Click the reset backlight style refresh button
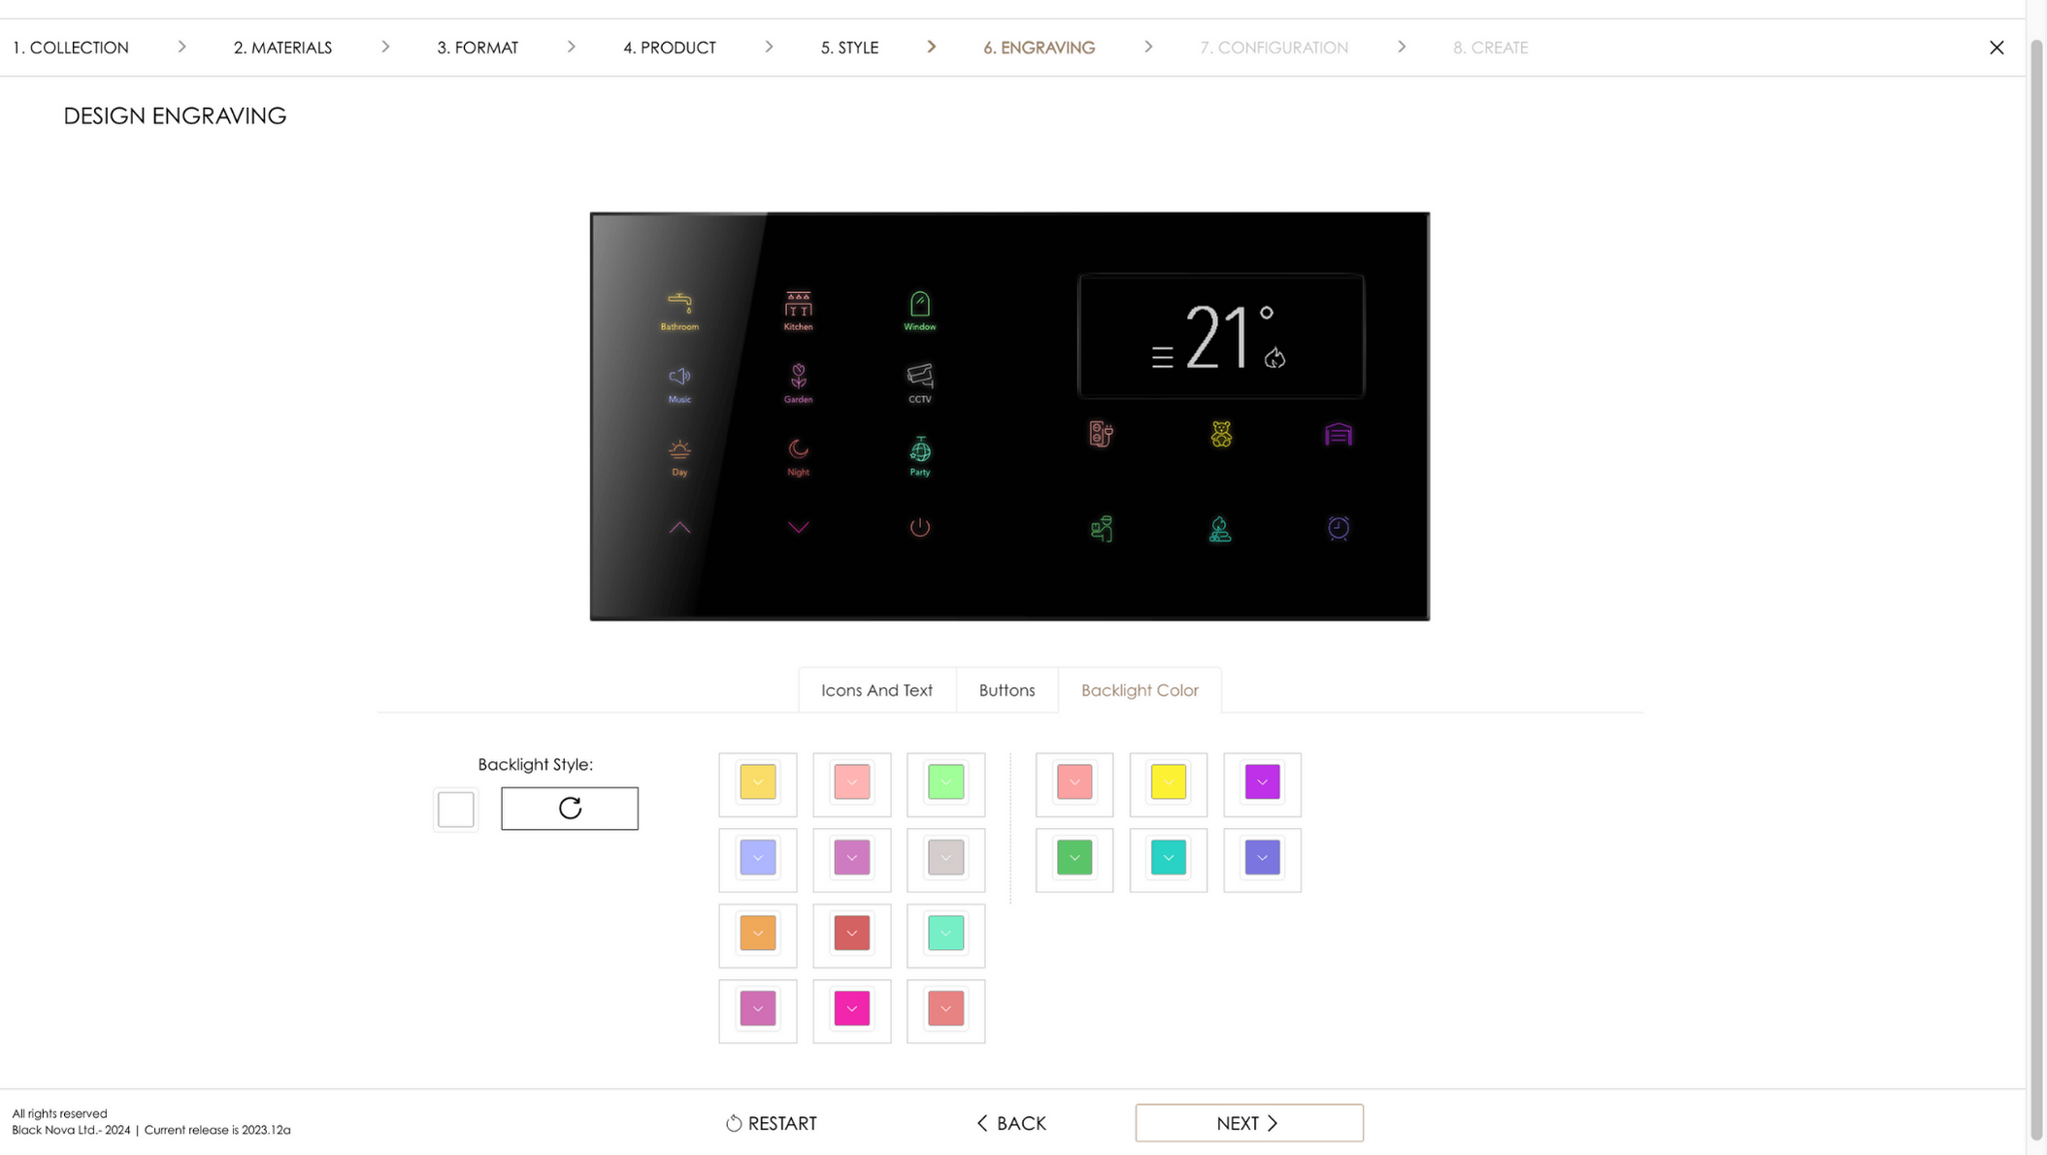The width and height of the screenshot is (2047, 1155). tap(570, 808)
